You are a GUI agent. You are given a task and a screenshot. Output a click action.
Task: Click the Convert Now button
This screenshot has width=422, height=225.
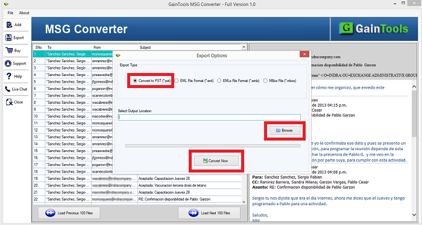point(216,160)
